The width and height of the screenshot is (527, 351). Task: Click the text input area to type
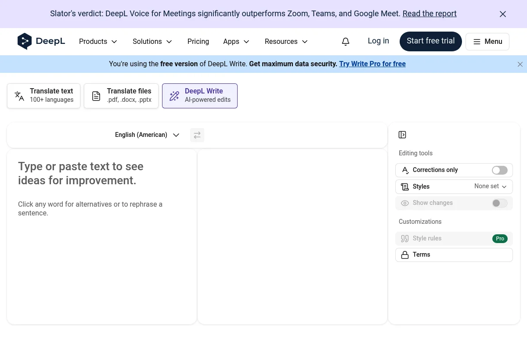[x=102, y=237]
